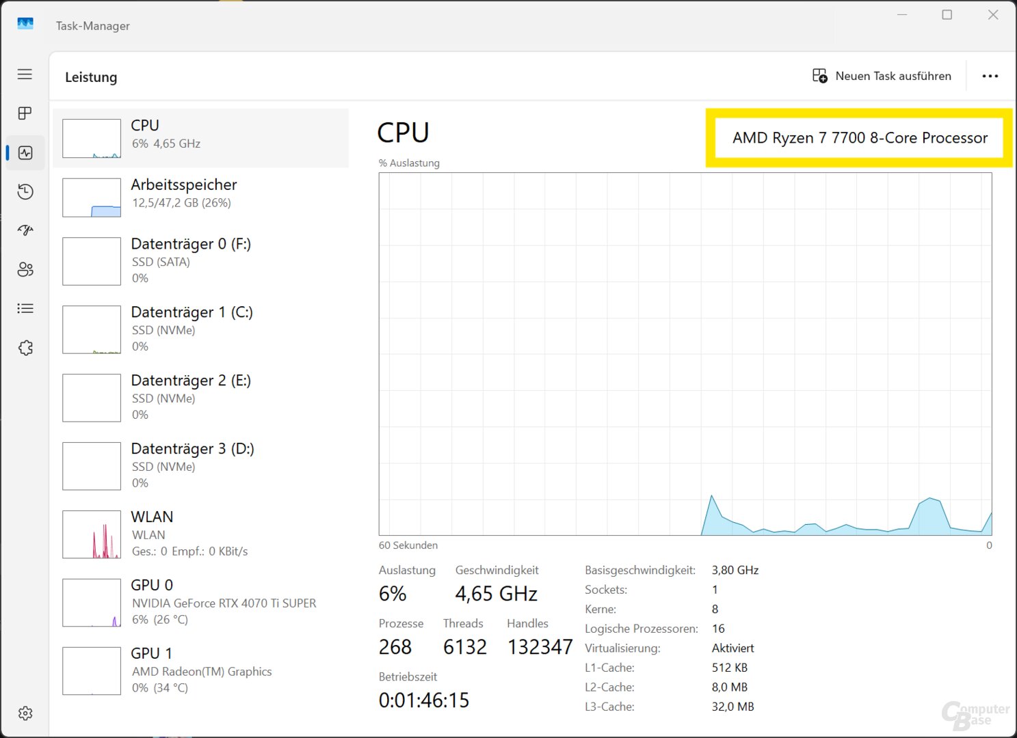Click the L1-Cache 512 KB value
This screenshot has height=738, width=1017.
730,668
